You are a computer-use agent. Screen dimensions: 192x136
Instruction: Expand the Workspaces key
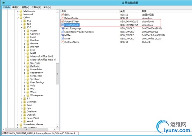[25, 96]
